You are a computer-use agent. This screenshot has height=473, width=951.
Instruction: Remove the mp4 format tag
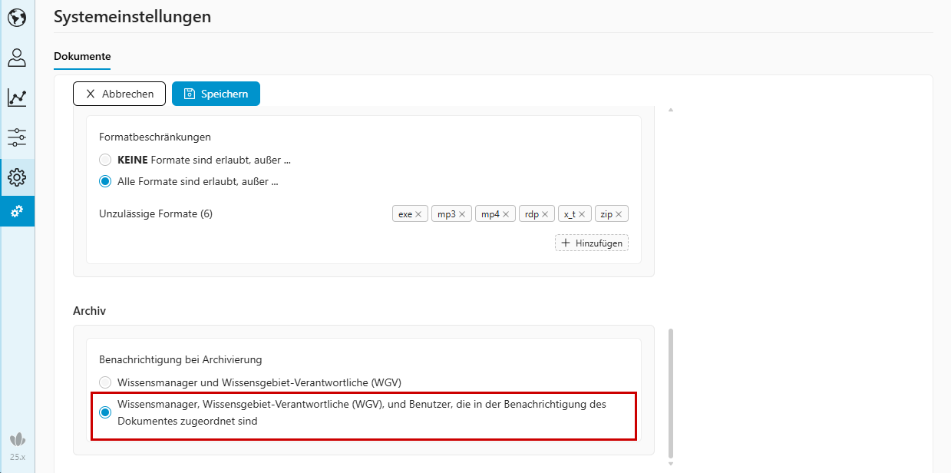click(x=506, y=214)
